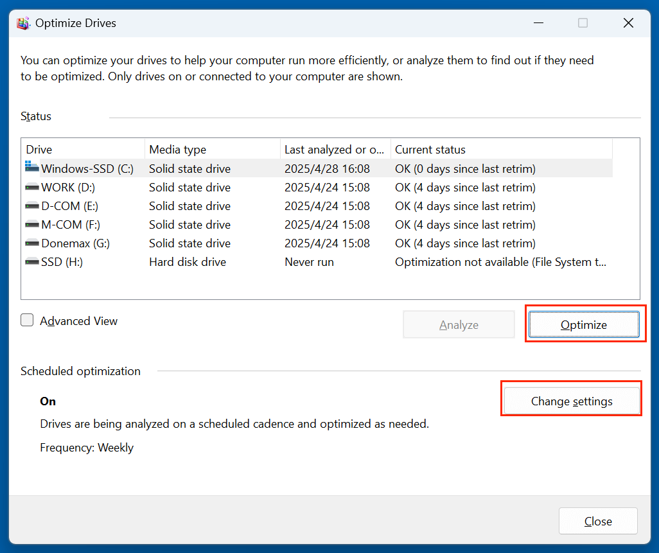Click the M-COM (F:) drive icon
659x553 pixels.
[x=31, y=224]
